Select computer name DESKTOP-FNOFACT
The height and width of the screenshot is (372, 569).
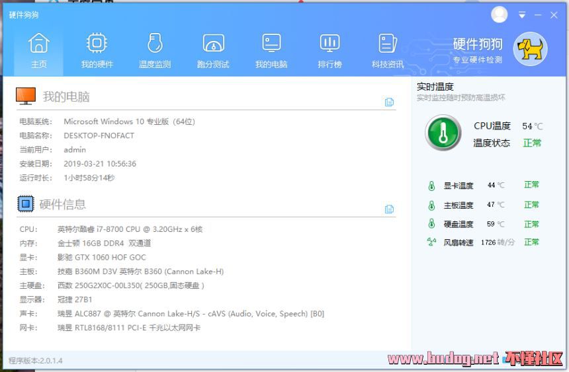pos(99,135)
